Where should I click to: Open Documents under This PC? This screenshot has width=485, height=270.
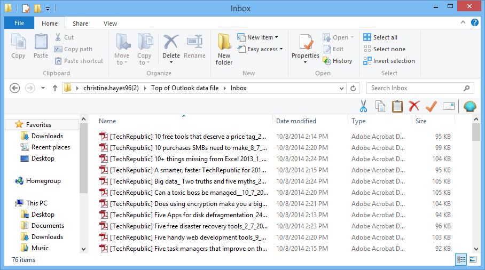click(x=42, y=226)
